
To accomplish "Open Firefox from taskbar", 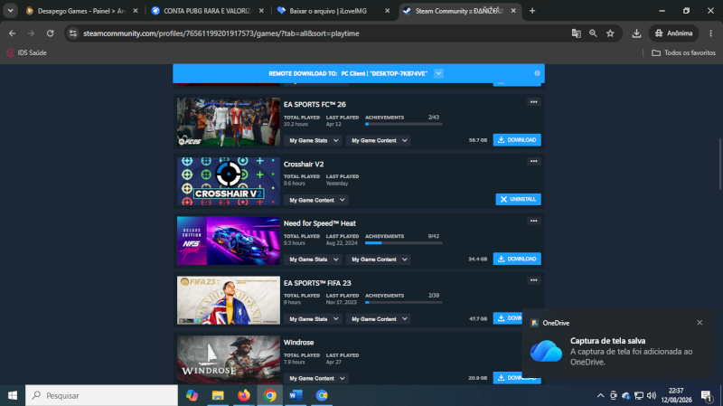I will pos(243,395).
